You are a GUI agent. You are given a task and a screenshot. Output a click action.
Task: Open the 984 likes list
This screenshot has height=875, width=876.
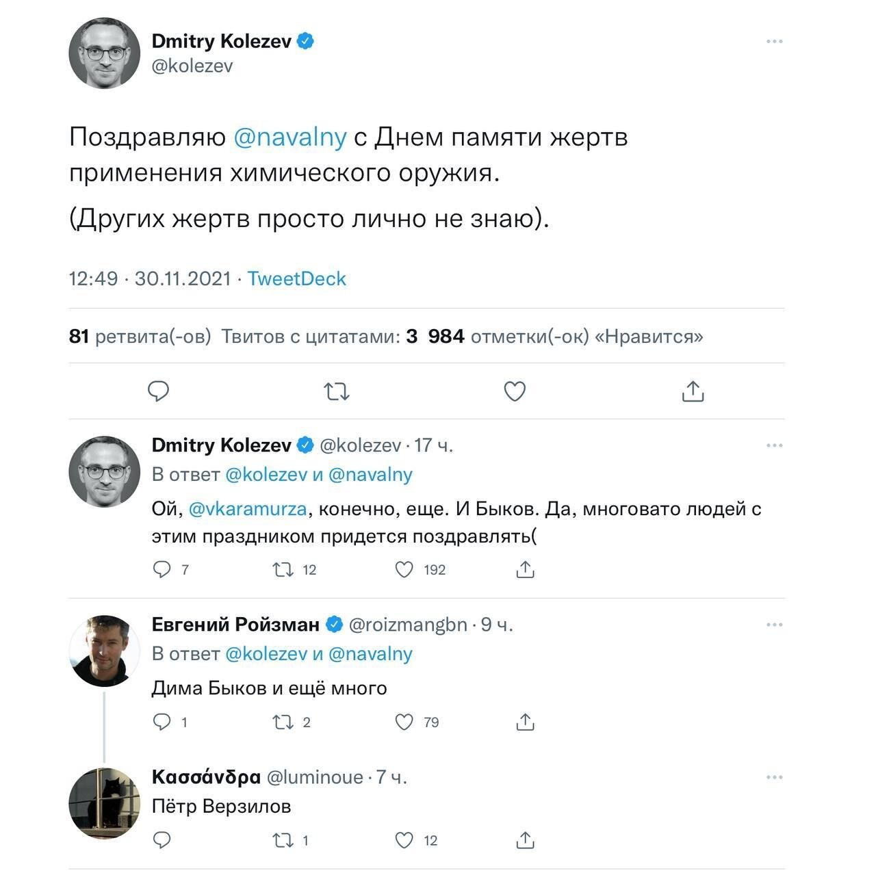tap(565, 337)
